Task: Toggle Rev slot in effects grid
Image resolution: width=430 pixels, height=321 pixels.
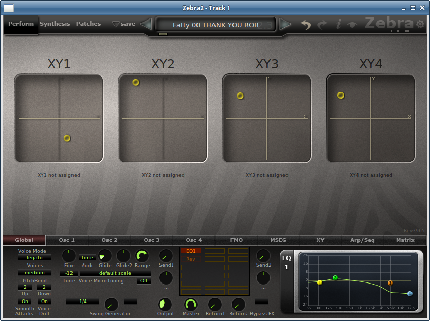Action: (191, 259)
